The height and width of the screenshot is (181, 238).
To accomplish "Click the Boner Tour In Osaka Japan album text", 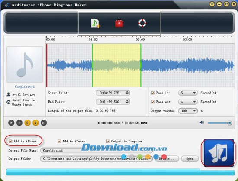I will (x=24, y=102).
